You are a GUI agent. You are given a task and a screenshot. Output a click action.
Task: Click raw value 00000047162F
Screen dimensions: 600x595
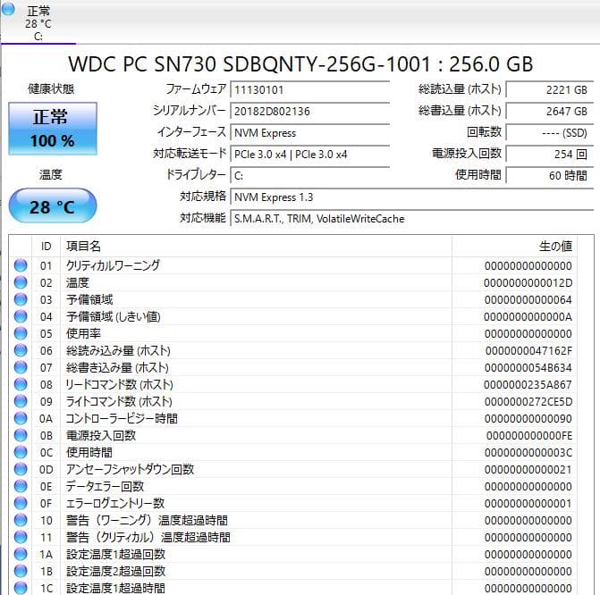coord(528,350)
